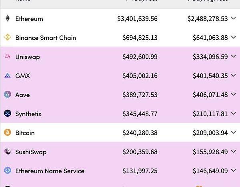Click the Synthetix logo icon
Screen dimensions: 240x187
(x=7, y=114)
